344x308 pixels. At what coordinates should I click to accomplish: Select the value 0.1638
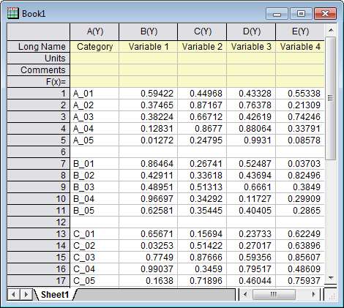(149, 281)
